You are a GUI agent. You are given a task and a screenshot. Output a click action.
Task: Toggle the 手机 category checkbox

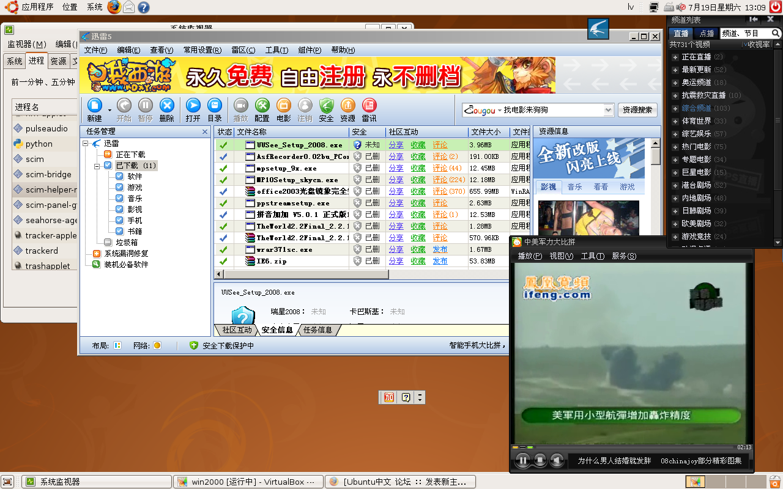[x=119, y=221]
